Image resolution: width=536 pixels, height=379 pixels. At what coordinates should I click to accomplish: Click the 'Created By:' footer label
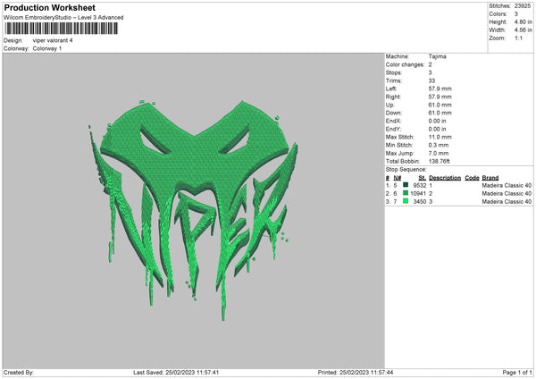(19, 373)
